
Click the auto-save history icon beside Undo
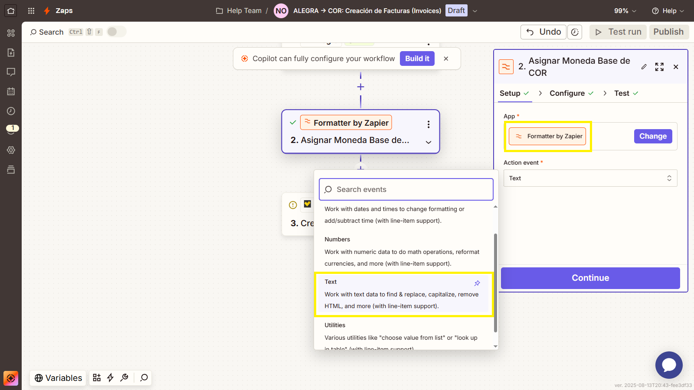pyautogui.click(x=575, y=32)
